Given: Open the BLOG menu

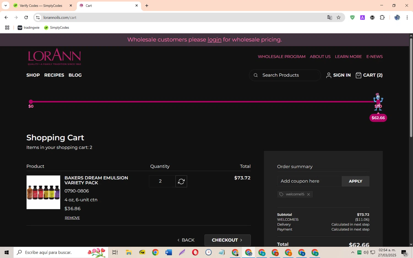Looking at the screenshot, I should pos(75,75).
